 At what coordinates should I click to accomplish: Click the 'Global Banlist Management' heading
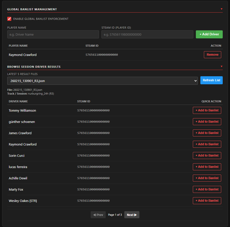[x=32, y=9]
